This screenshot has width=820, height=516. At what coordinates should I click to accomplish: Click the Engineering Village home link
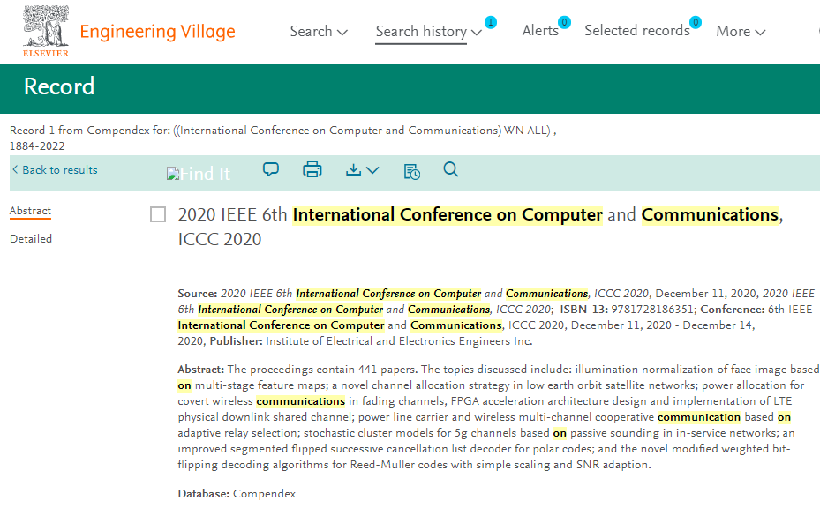click(x=157, y=32)
